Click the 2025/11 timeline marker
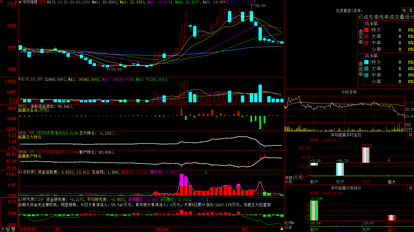The height and width of the screenshot is (232, 414). click(x=28, y=229)
